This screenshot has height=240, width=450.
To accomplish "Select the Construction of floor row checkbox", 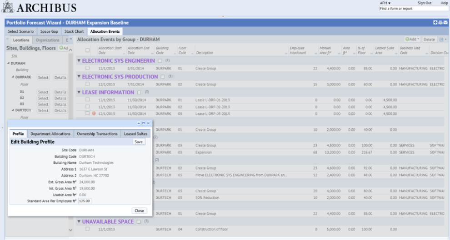I will (88, 229).
